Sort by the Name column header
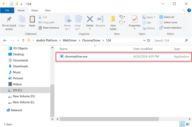 (x=64, y=49)
